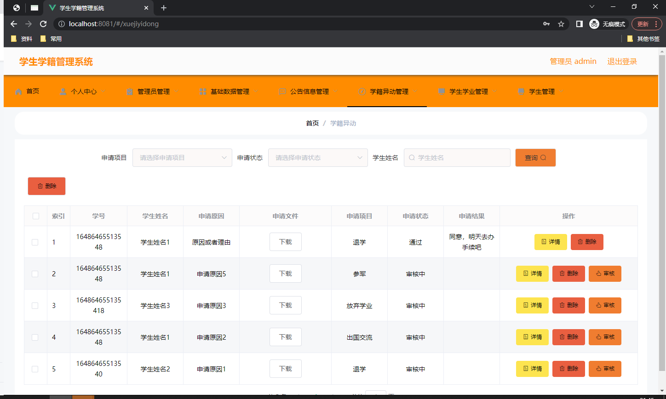This screenshot has width=666, height=399.
Task: Click the icon beside 学生管理
Action: pyautogui.click(x=521, y=91)
